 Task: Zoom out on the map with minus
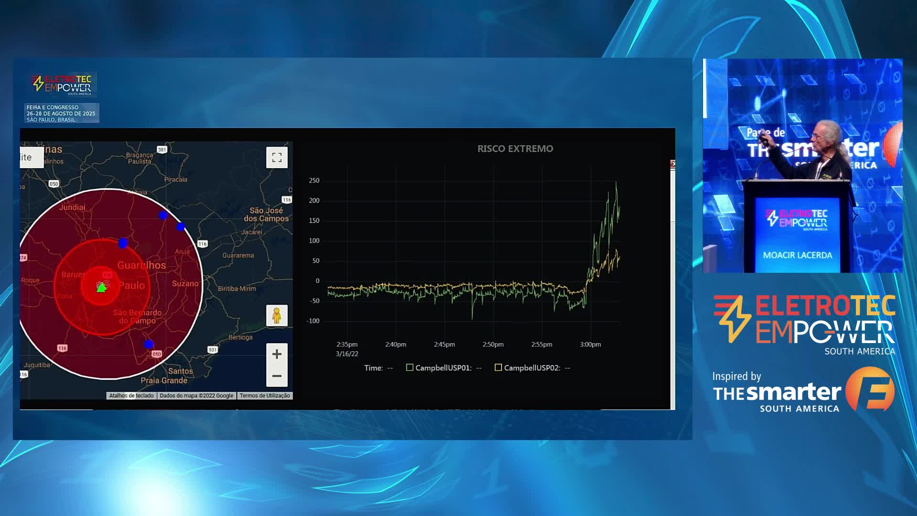point(277,376)
